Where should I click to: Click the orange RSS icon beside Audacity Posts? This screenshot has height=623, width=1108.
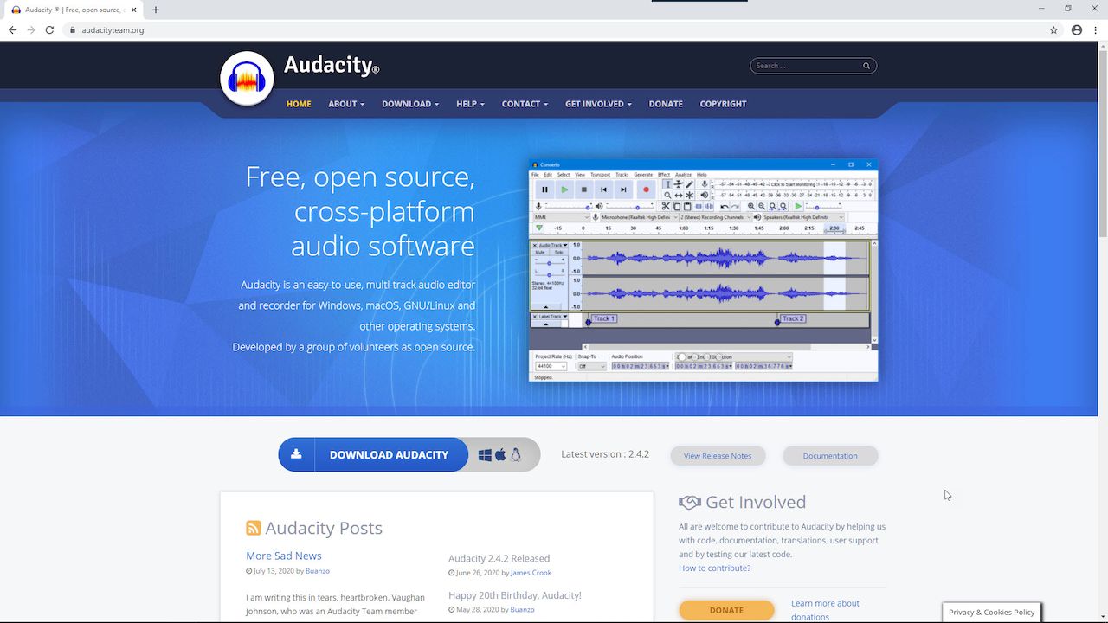point(253,527)
